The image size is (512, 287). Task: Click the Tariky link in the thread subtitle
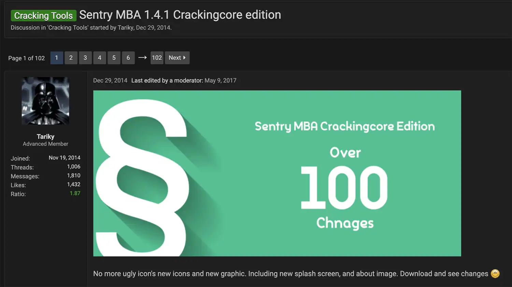(x=126, y=28)
